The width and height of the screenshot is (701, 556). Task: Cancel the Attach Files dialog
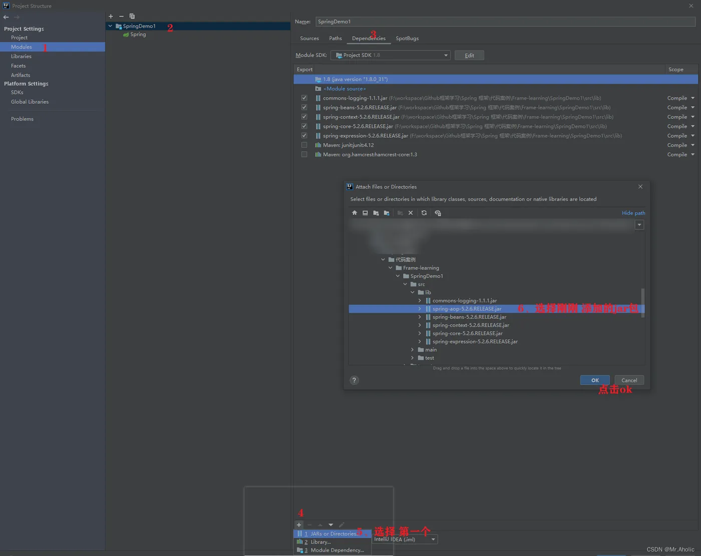click(x=629, y=380)
